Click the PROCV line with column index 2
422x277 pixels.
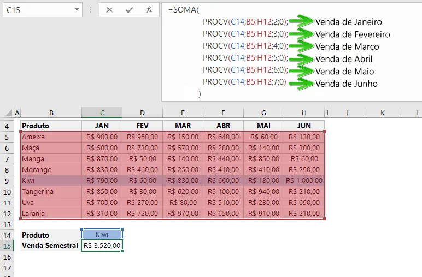point(245,22)
